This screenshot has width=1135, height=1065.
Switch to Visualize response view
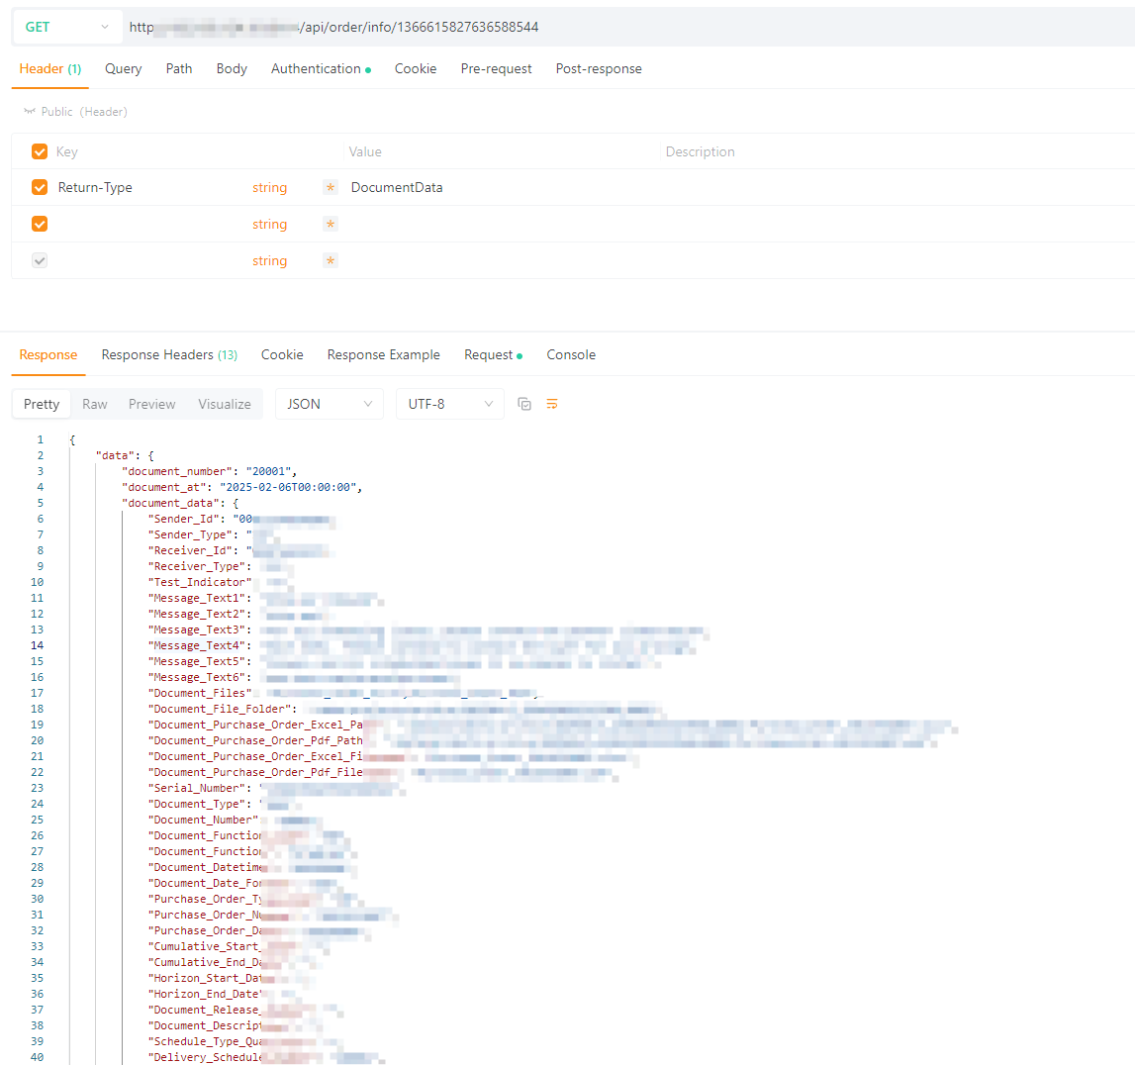pyautogui.click(x=225, y=404)
